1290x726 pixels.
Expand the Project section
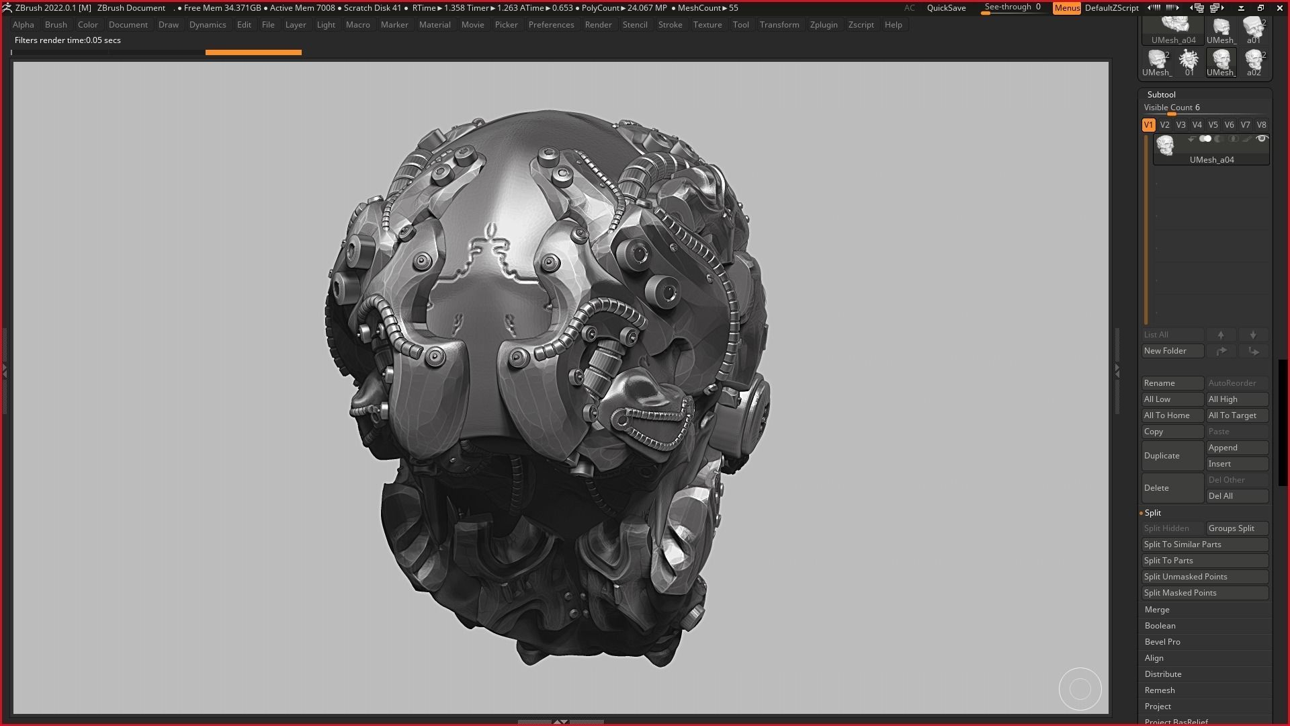point(1158,707)
